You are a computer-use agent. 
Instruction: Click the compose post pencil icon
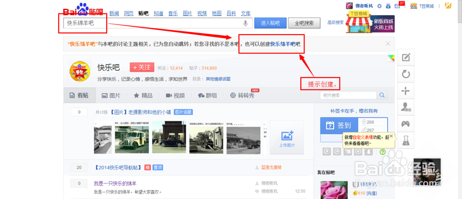point(406,57)
